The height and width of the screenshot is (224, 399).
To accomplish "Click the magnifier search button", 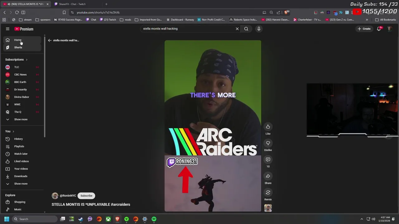I will [246, 29].
